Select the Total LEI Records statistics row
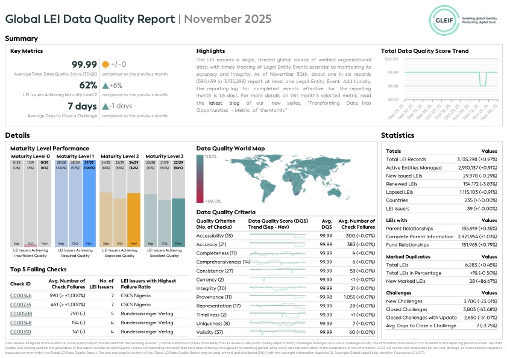 441,159
